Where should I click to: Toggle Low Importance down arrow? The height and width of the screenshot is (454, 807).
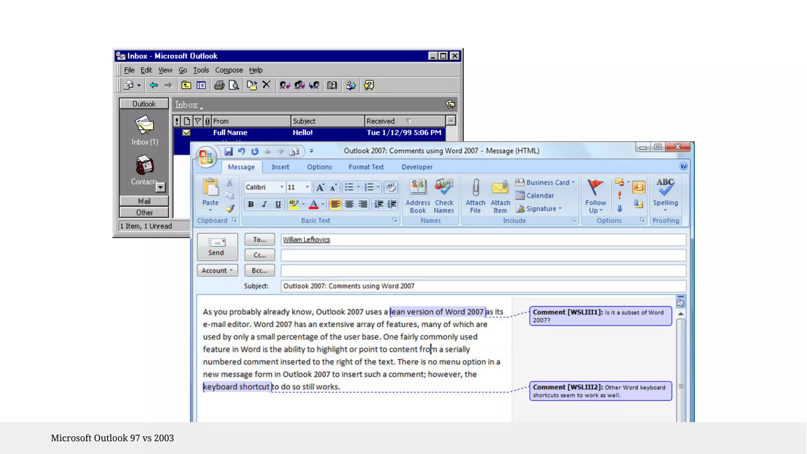tap(619, 208)
